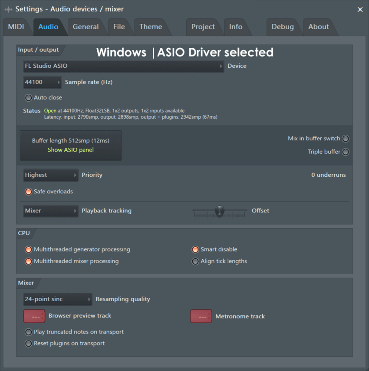View the About tab

(x=317, y=26)
